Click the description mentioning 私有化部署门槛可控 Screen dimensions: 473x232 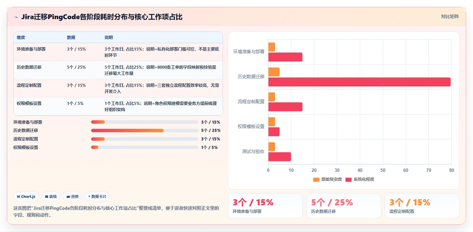click(x=162, y=52)
